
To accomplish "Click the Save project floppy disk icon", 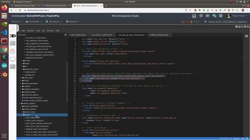I will click(x=194, y=16).
